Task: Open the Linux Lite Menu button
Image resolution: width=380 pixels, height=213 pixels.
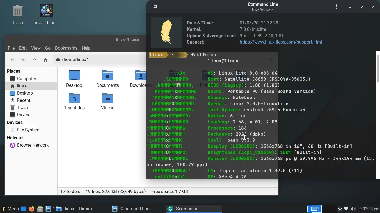Action: (x=10, y=209)
